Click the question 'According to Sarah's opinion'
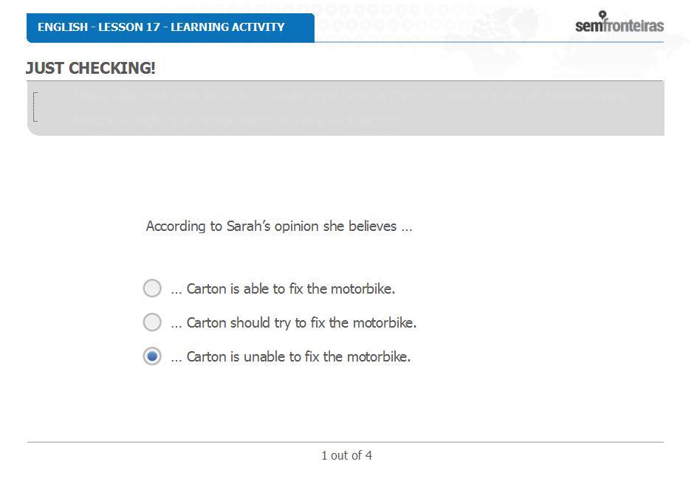The width and height of the screenshot is (694, 484). tap(279, 226)
